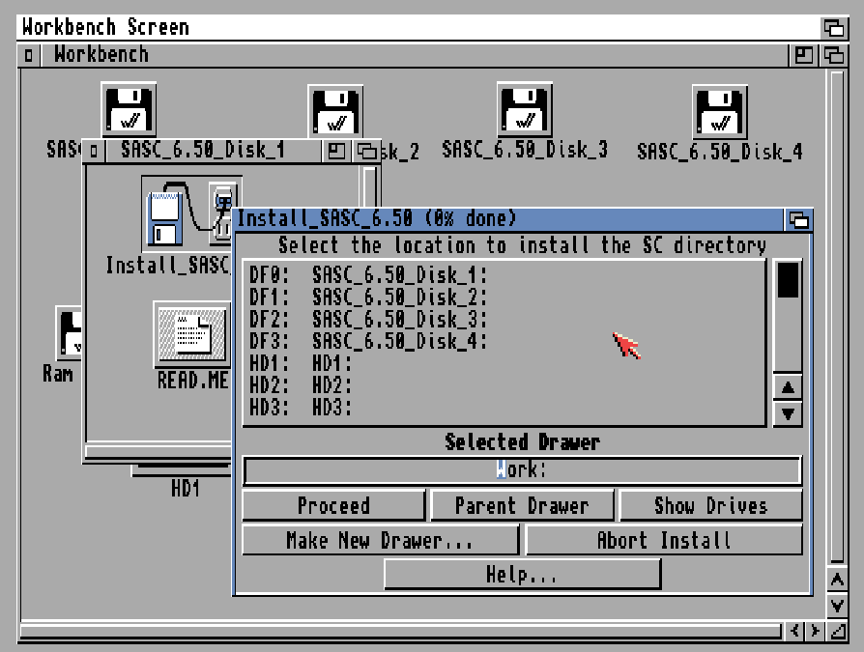Click the drive list scroll down arrow
864x652 pixels.
pyautogui.click(x=788, y=414)
